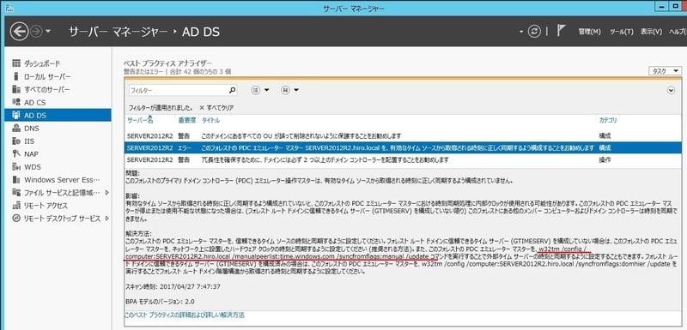
Task: Click the ローカル サーバー sidebar icon
Action: [x=16, y=76]
